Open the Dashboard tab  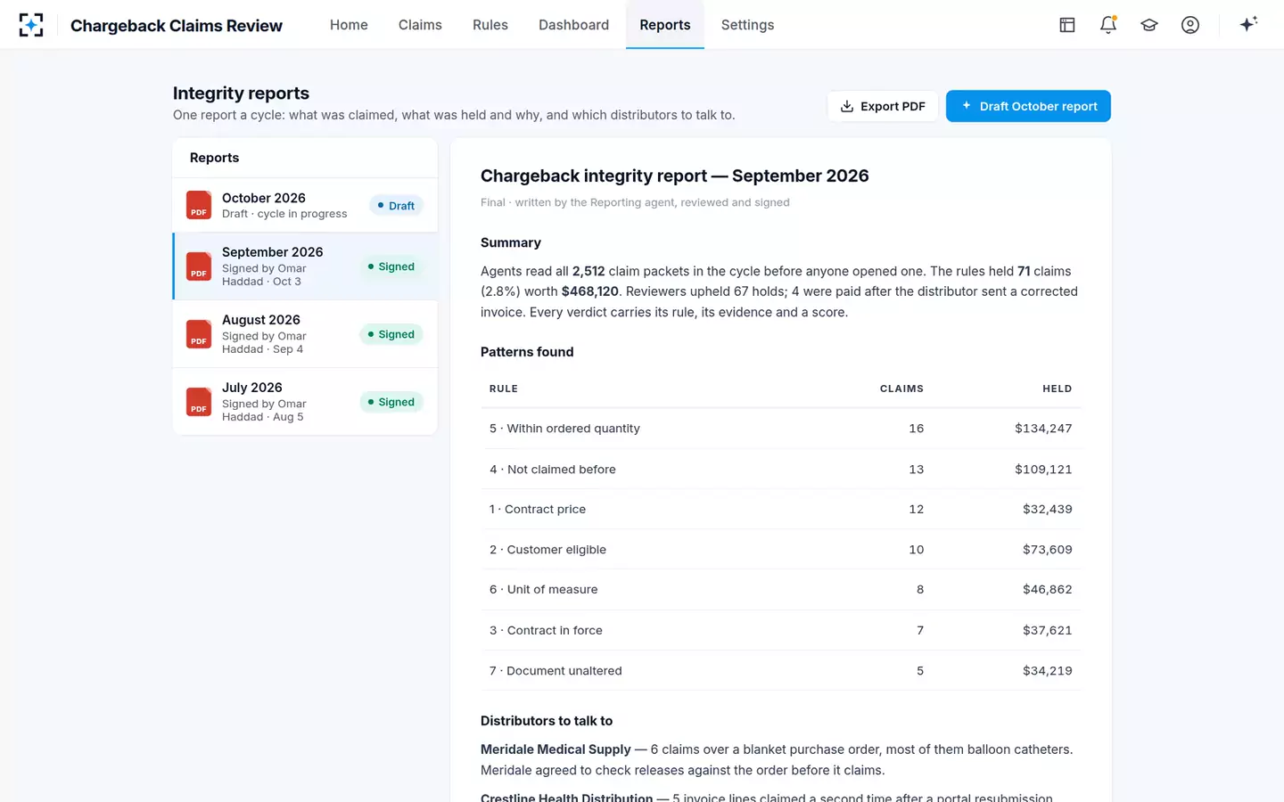(573, 25)
